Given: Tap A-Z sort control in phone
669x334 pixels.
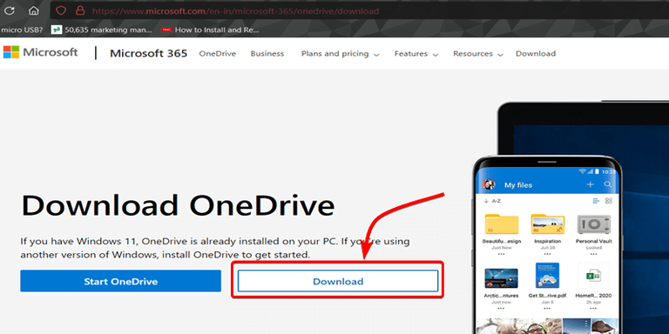Looking at the screenshot, I should pyautogui.click(x=492, y=201).
